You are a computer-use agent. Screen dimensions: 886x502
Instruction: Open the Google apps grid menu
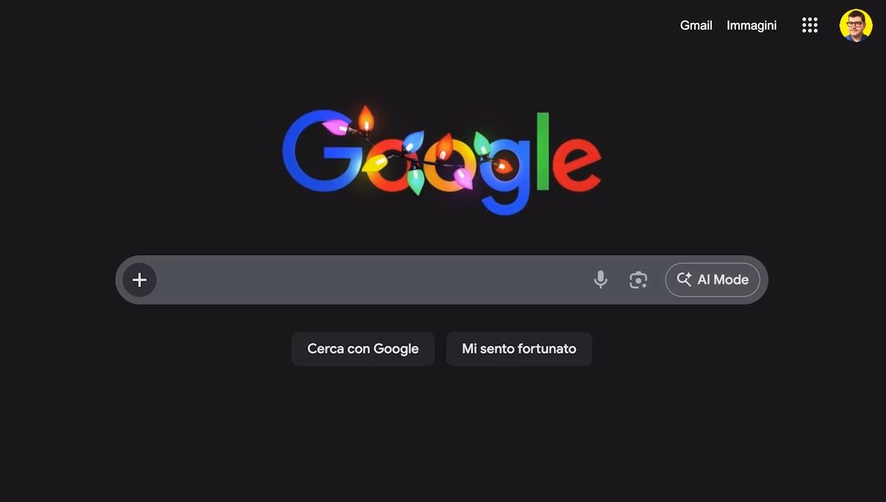click(x=810, y=25)
